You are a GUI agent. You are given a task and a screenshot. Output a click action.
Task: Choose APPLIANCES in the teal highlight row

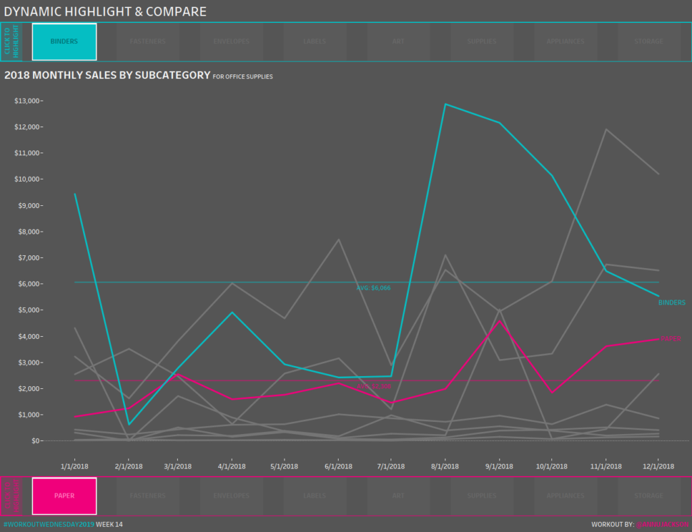pos(565,42)
